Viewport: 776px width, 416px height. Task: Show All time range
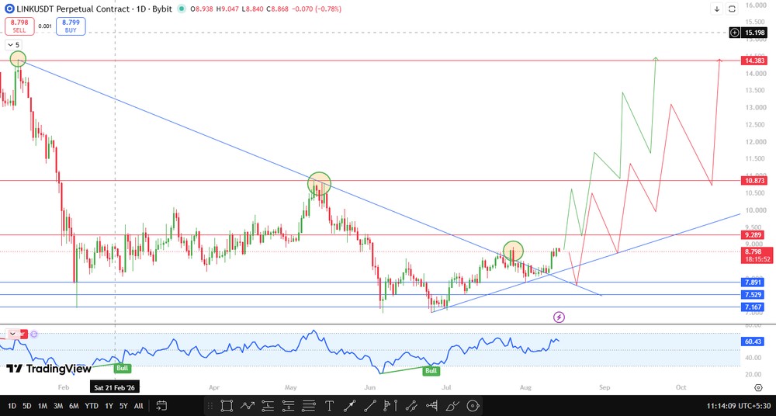139,406
